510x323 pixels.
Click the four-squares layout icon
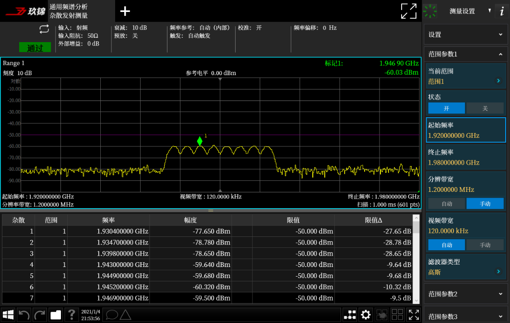(x=397, y=314)
